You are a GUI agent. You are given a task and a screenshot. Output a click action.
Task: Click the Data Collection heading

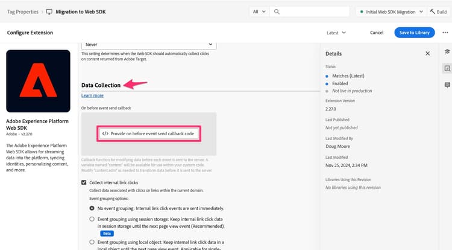(x=101, y=85)
